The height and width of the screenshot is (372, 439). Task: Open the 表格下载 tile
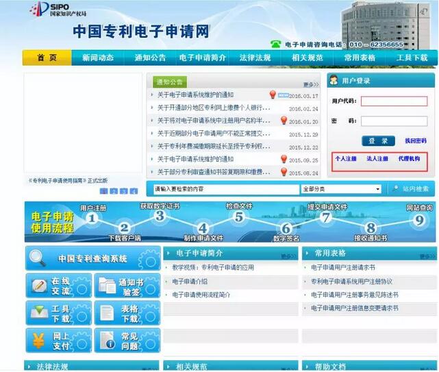pos(127,313)
